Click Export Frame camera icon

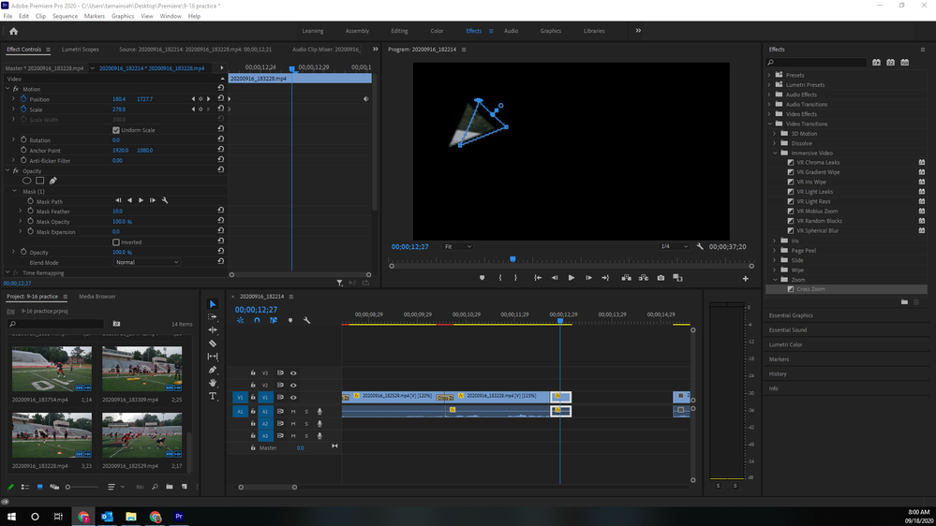pyautogui.click(x=661, y=278)
